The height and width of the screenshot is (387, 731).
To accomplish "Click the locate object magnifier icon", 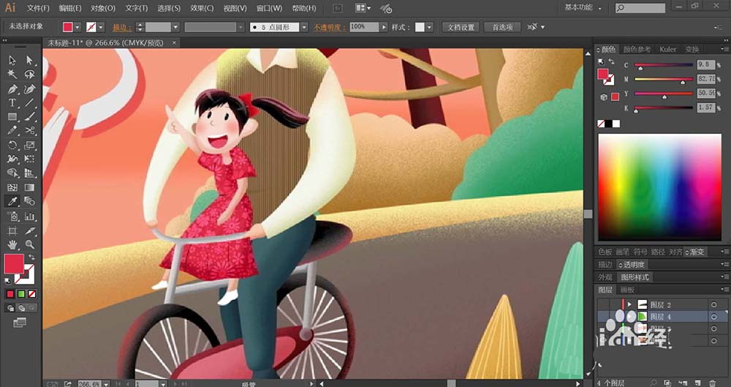I will (x=654, y=383).
